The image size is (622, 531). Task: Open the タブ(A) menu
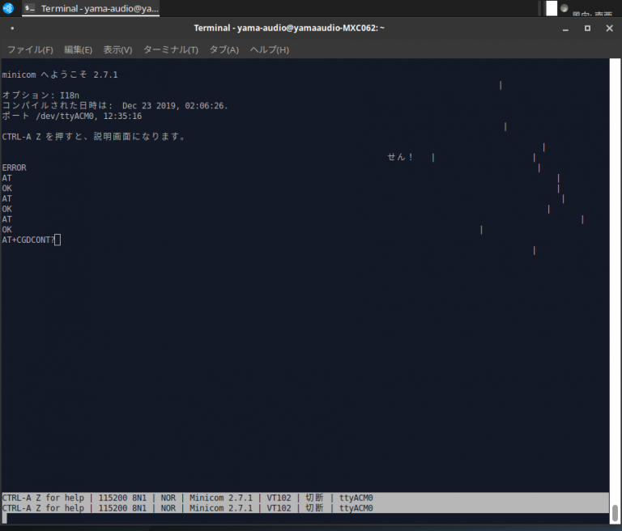click(224, 50)
